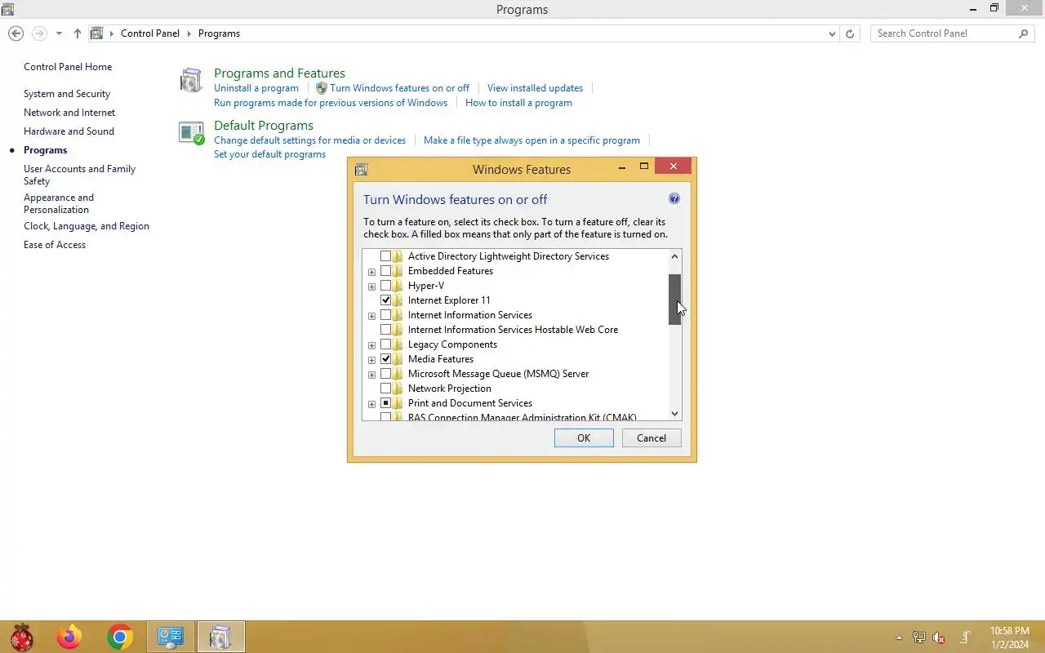Click the Legacy Components folder icon
This screenshot has height=653, width=1045.
398,344
